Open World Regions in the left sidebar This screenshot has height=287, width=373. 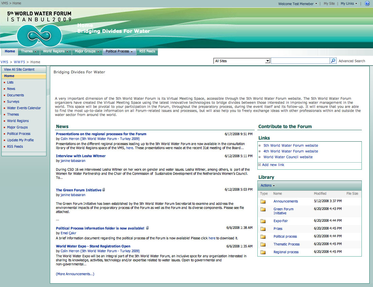18,121
